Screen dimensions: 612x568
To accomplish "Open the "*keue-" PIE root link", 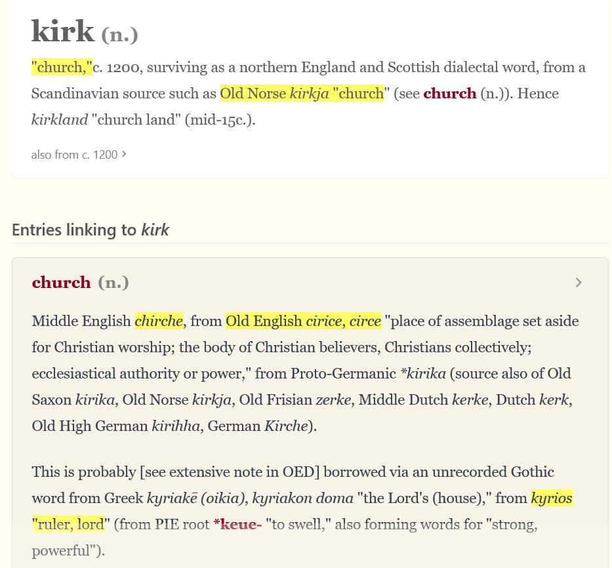I will [237, 525].
